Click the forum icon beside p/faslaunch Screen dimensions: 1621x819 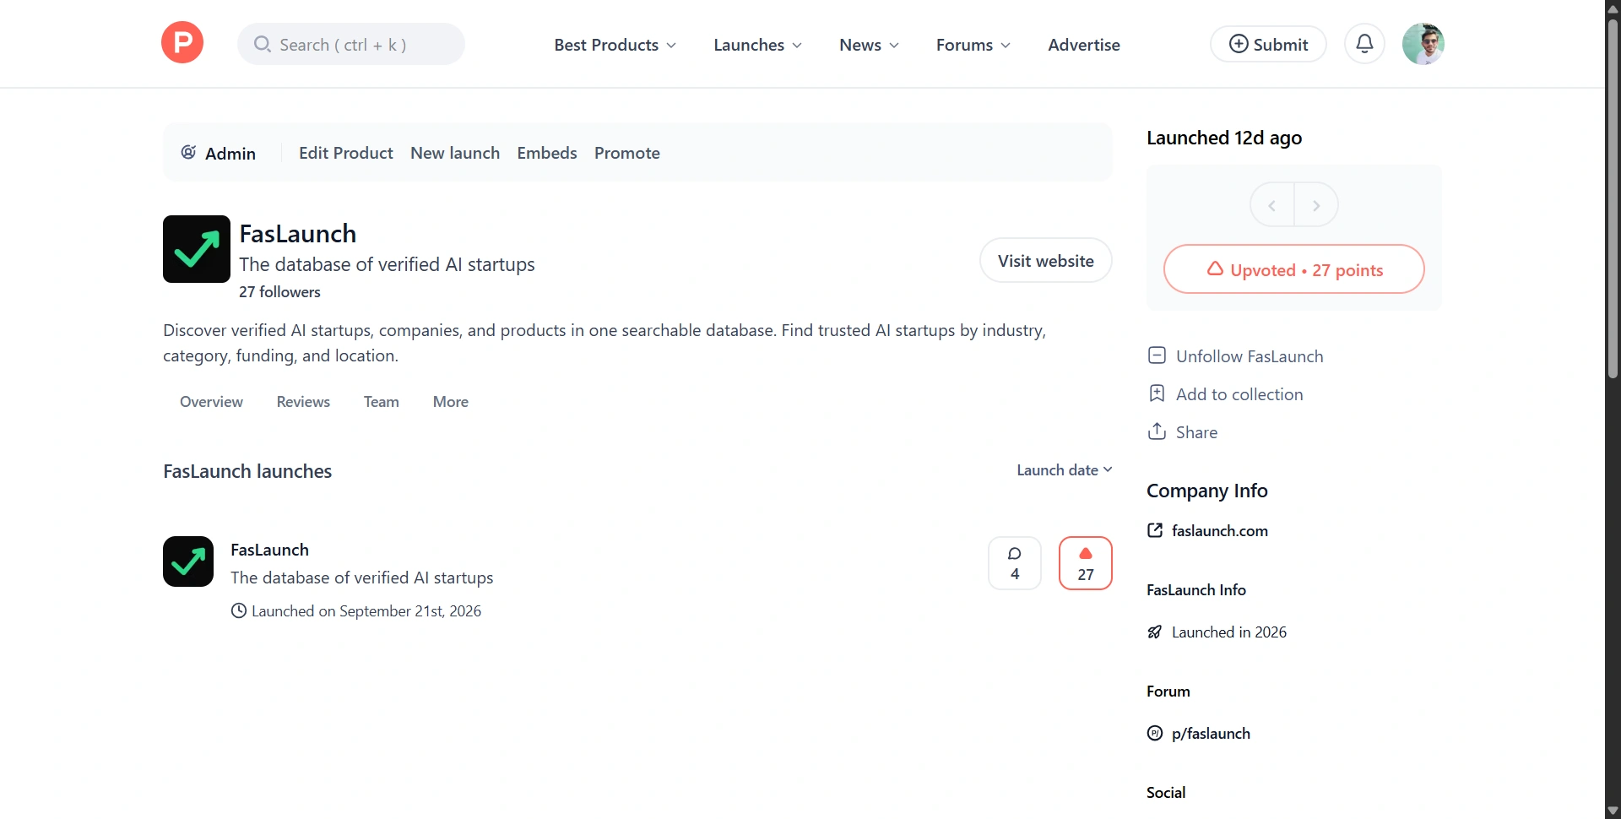pyautogui.click(x=1155, y=733)
